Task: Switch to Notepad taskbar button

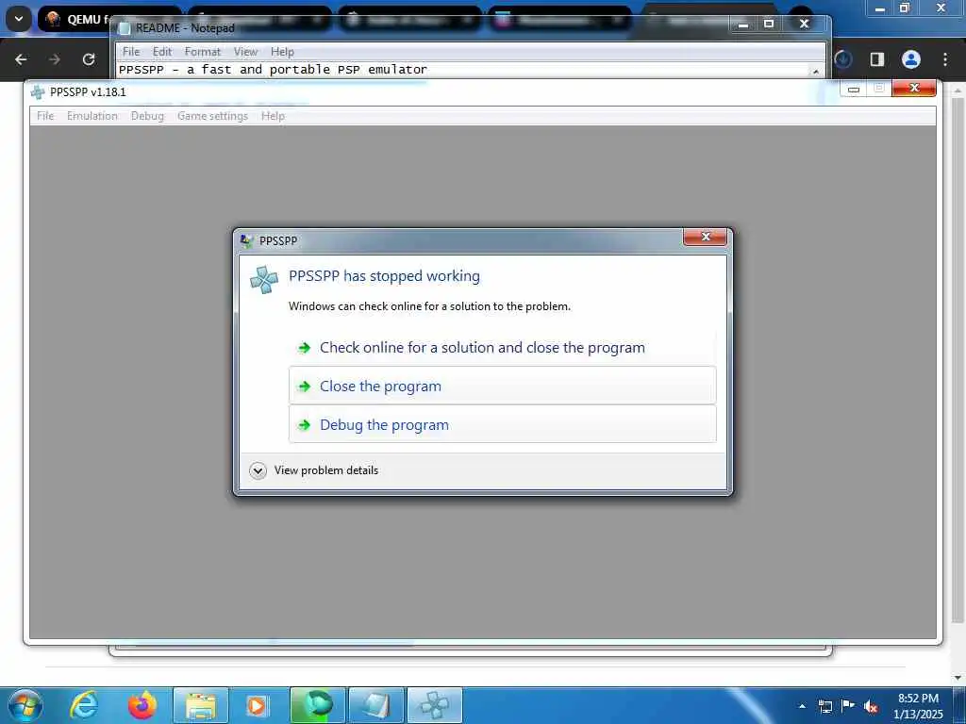Action: pos(376,705)
